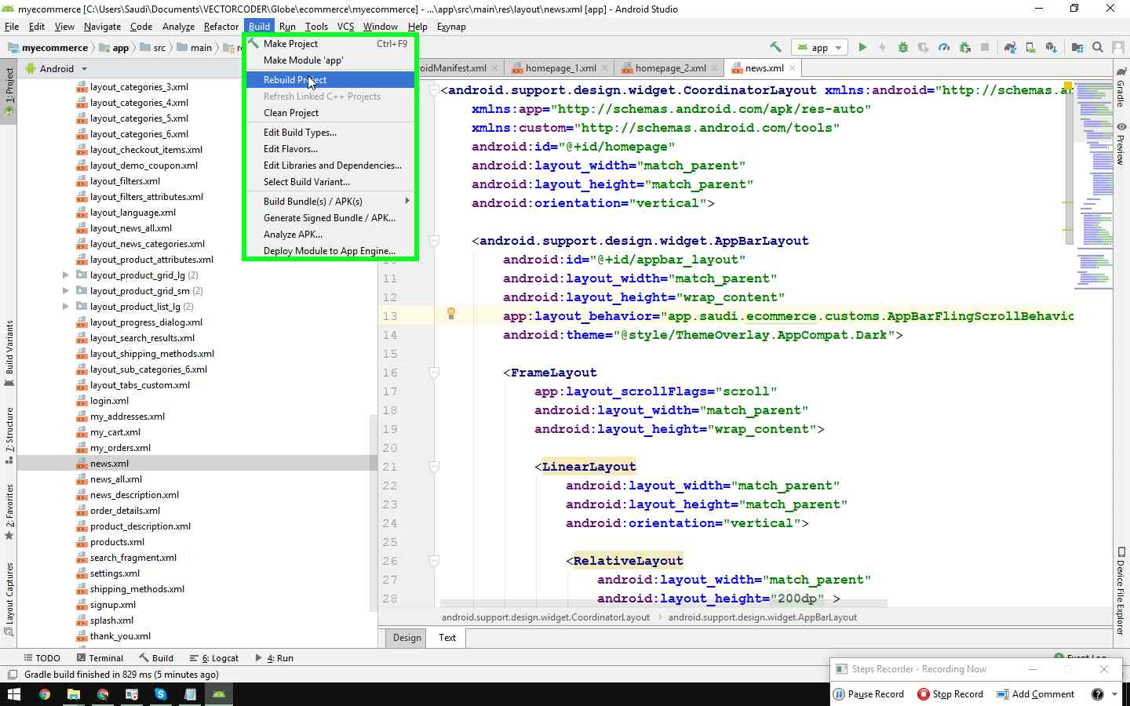This screenshot has width=1130, height=706.
Task: Toggle the 2: Favorites tool window
Action: point(9,512)
